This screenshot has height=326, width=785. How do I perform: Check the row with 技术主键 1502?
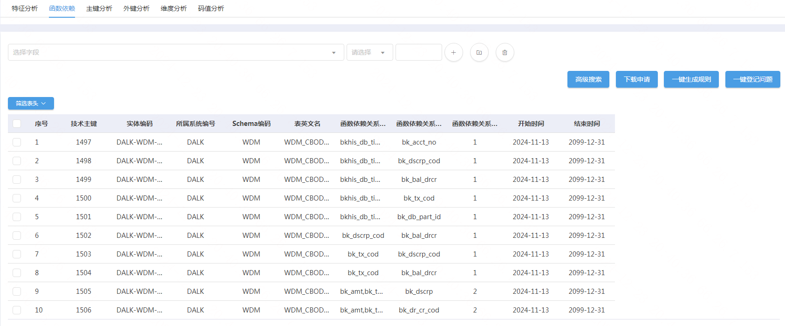click(x=17, y=236)
